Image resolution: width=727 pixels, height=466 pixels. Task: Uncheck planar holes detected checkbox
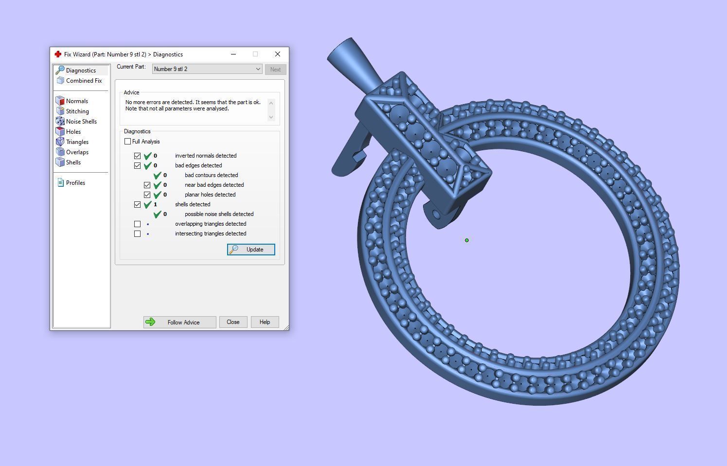pyautogui.click(x=147, y=195)
